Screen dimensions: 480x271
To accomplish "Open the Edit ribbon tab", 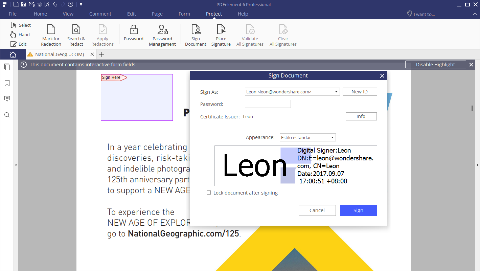I will (x=132, y=14).
